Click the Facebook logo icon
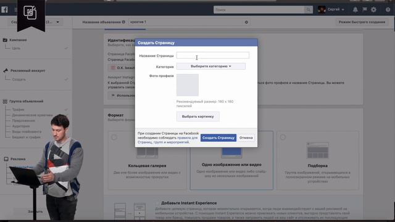Viewport: 395px width, 222px height. (4, 10)
